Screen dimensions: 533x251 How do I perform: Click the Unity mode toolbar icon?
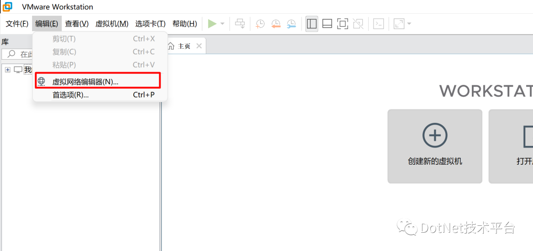358,24
